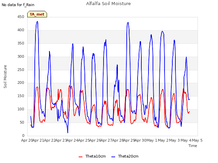Click the Apr 28 x-axis date label

118,140
